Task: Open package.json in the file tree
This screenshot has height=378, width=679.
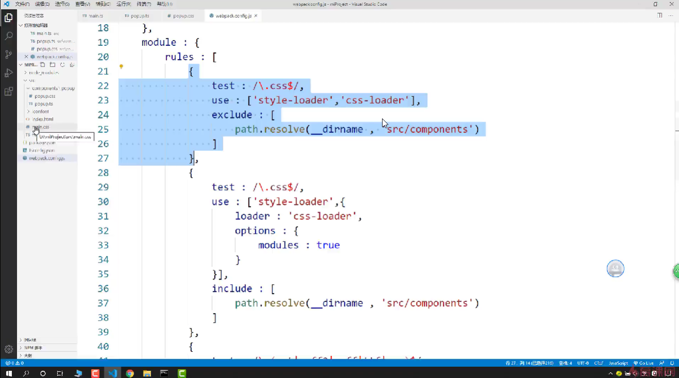Action: (42, 142)
